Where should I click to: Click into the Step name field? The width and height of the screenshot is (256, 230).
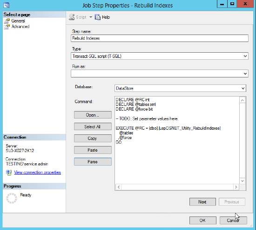tap(160, 38)
